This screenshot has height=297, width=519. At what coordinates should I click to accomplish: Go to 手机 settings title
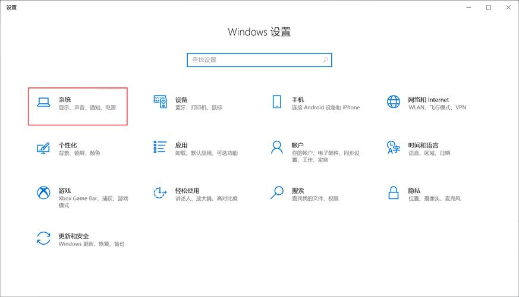[298, 100]
